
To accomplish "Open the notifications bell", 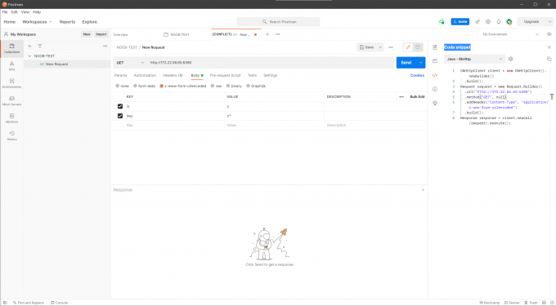I will [499, 21].
